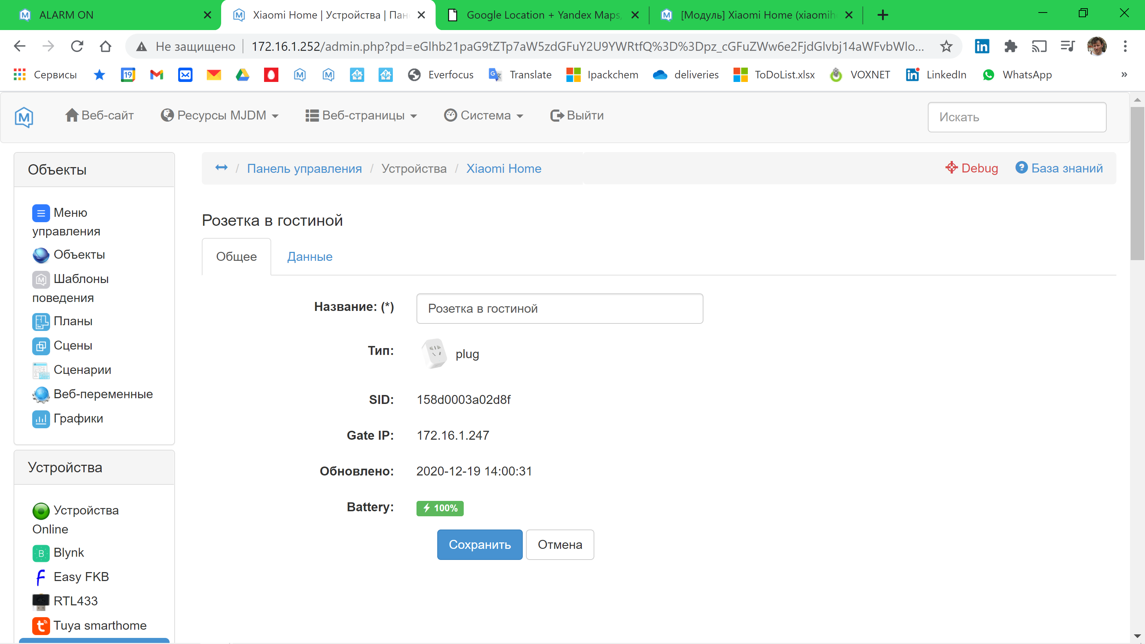Click the MajorDoMo logo icon in navbar
1145x644 pixels.
click(24, 117)
